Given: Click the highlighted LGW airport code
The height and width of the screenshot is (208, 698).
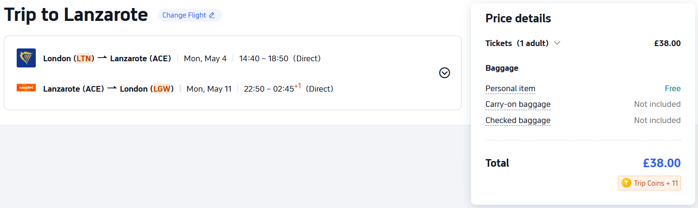Looking at the screenshot, I should click(x=162, y=89).
